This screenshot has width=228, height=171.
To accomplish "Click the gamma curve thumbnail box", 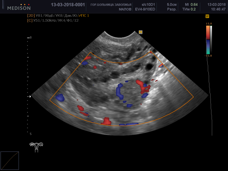I will coord(10,160).
